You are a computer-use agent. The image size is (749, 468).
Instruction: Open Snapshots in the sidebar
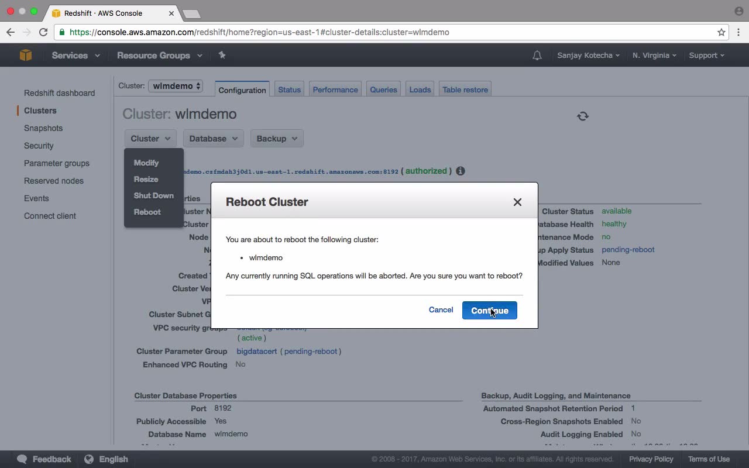point(43,128)
